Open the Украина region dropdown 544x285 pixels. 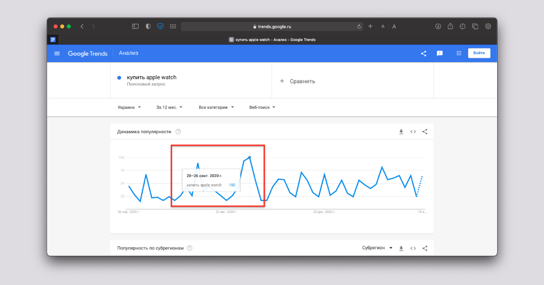coord(129,107)
